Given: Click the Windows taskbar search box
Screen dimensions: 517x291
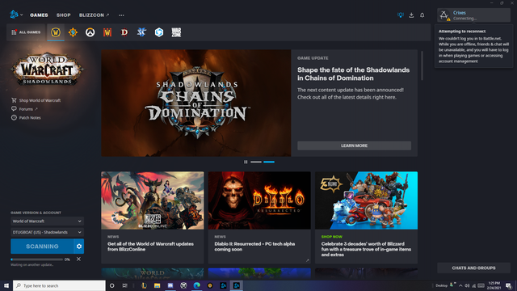Looking at the screenshot, I should click(59, 285).
